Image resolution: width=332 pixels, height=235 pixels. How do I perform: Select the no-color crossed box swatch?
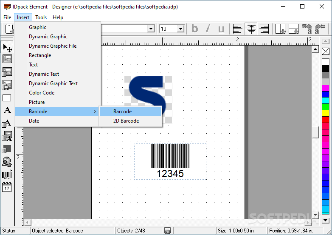[x=326, y=51]
